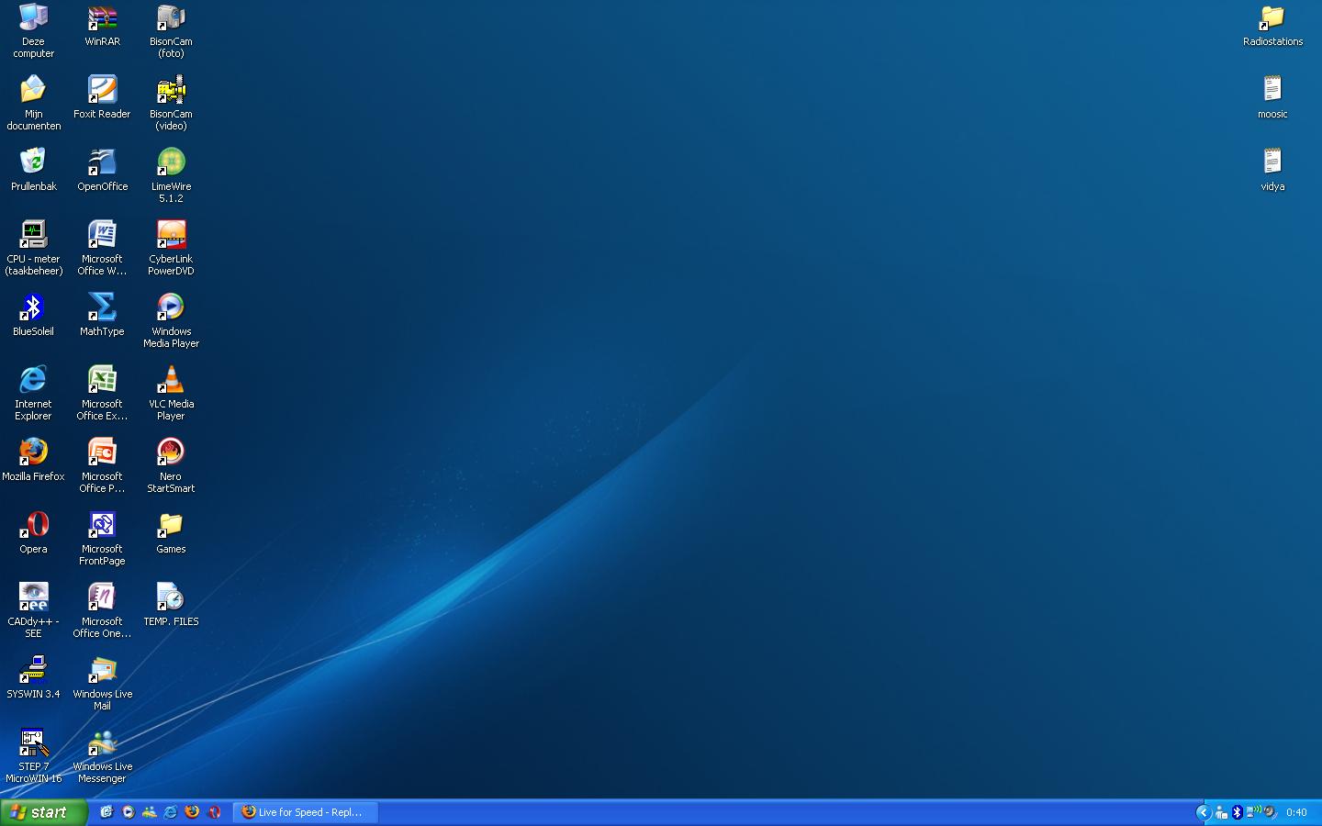Select the BisonCam (foto) icon

tap(171, 30)
